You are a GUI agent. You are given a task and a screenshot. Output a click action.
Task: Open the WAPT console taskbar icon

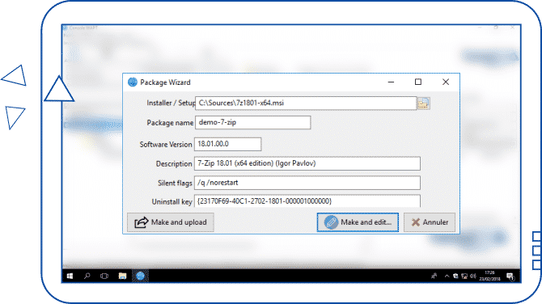point(140,276)
